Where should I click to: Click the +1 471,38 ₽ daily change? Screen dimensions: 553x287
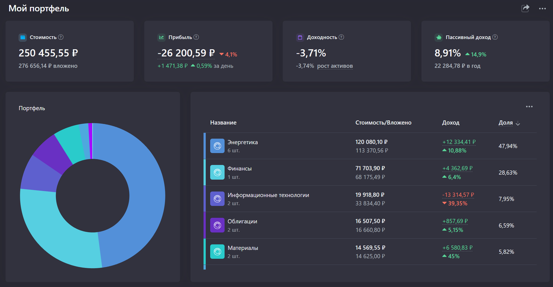[172, 66]
